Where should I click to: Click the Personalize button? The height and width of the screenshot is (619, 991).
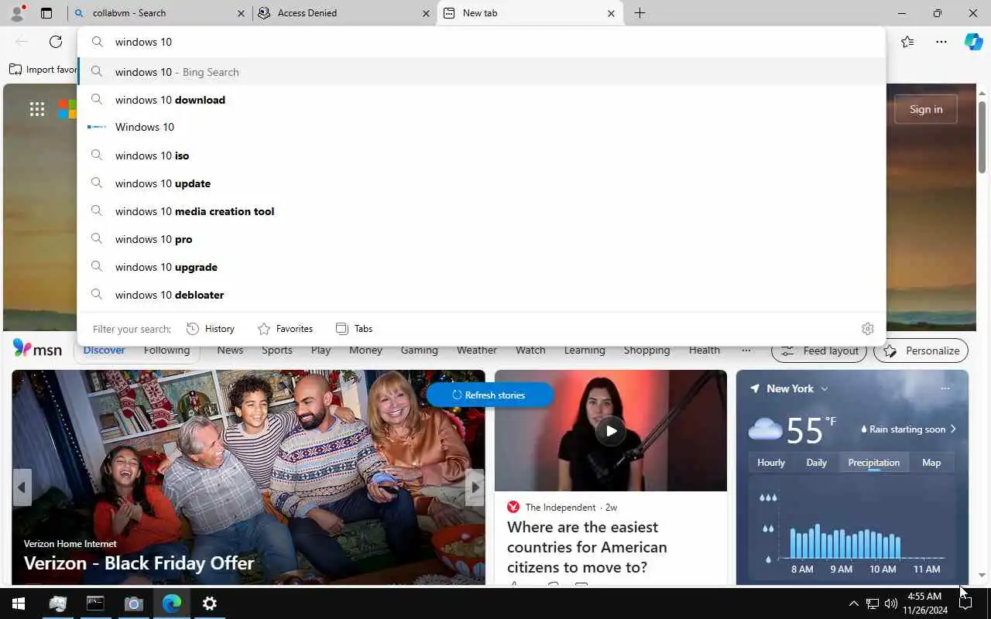click(921, 351)
